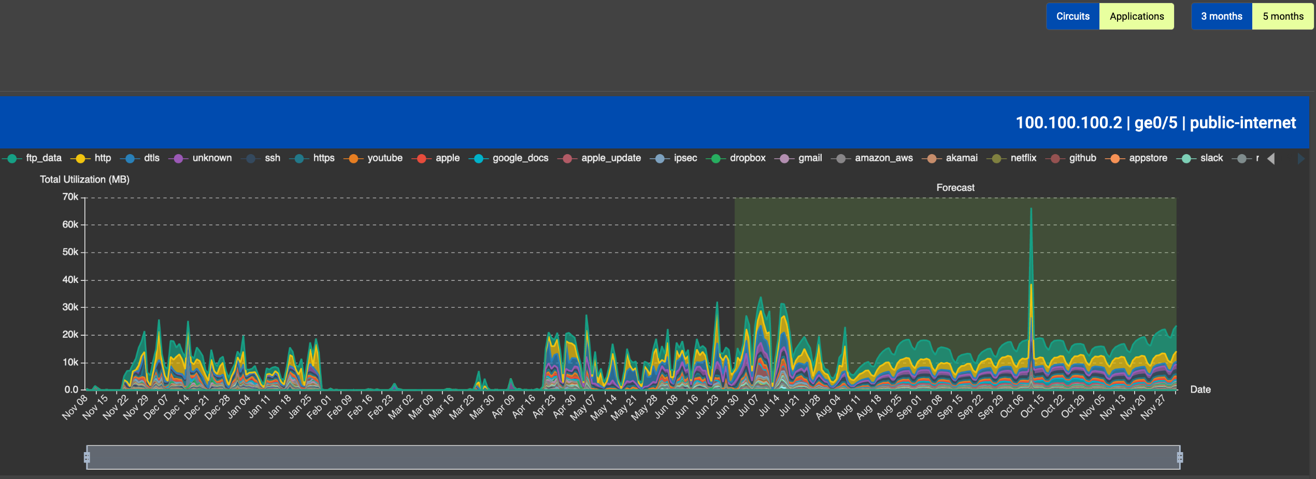Screen dimensions: 1316x479
Task: Switch to the Applications tab
Action: [1136, 17]
